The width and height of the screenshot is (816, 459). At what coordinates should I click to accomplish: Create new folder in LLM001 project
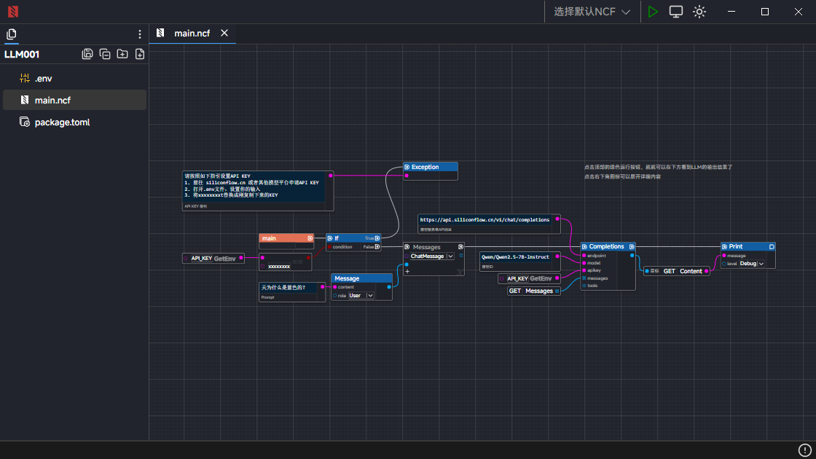[122, 54]
